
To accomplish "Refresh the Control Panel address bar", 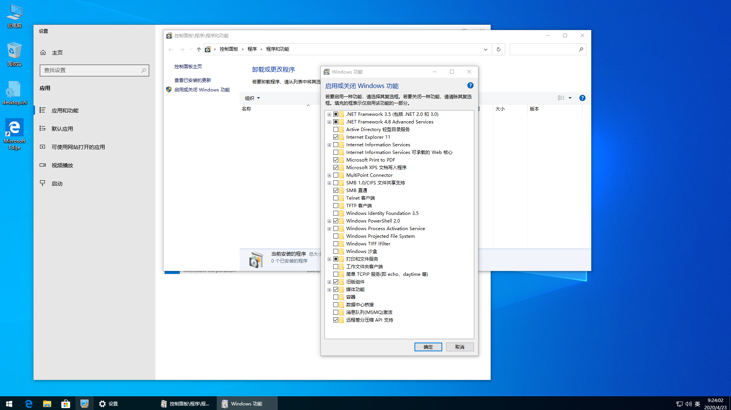I will [x=498, y=49].
